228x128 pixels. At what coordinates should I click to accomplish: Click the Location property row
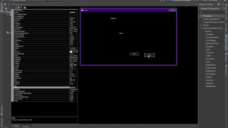(46, 65)
